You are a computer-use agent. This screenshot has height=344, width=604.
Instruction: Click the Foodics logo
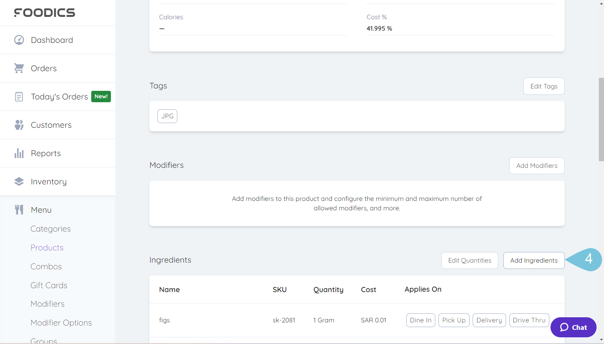point(44,13)
